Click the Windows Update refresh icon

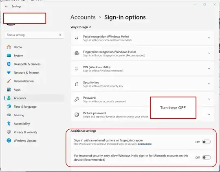(9, 140)
